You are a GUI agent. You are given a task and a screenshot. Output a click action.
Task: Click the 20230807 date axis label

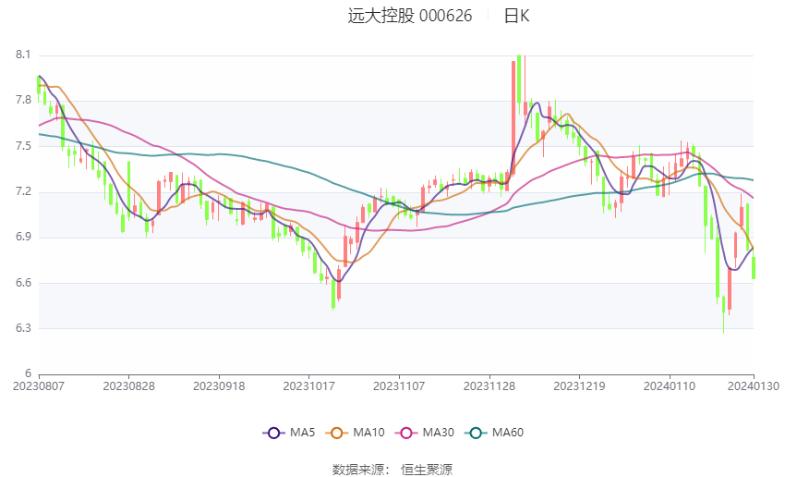(39, 386)
